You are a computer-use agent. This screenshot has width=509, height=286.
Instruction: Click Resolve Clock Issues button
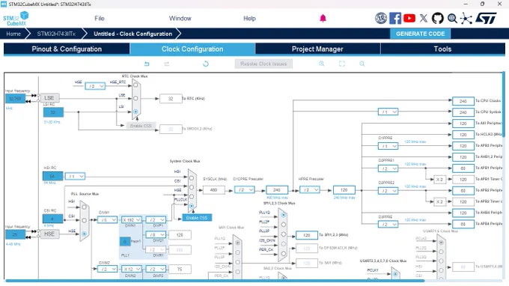[x=263, y=64]
